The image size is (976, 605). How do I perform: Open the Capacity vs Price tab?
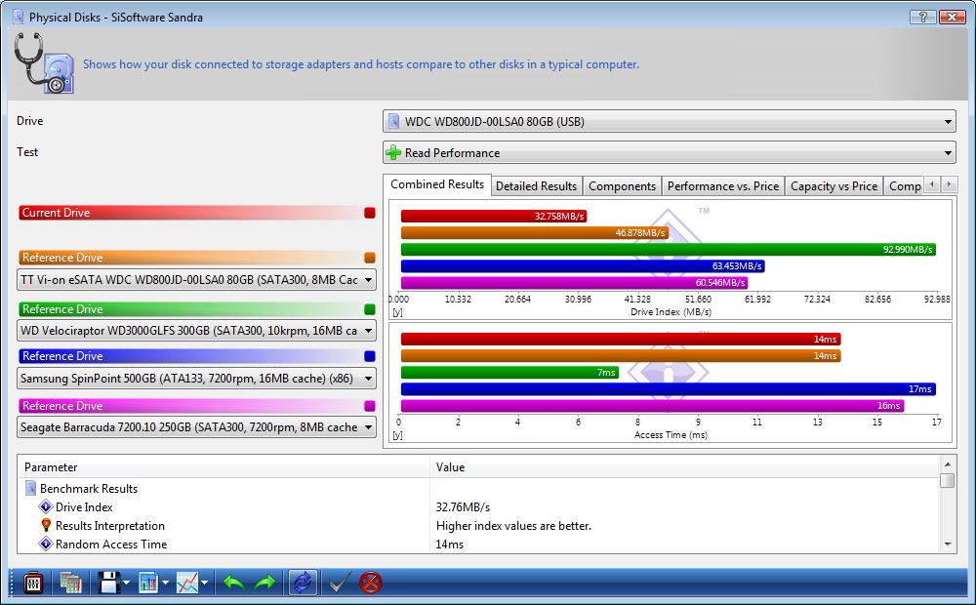tap(834, 186)
